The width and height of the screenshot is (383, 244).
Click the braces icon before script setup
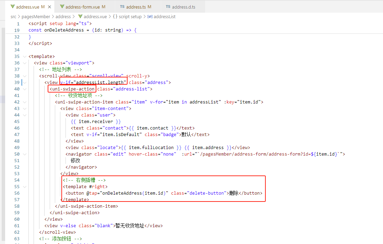point(115,16)
